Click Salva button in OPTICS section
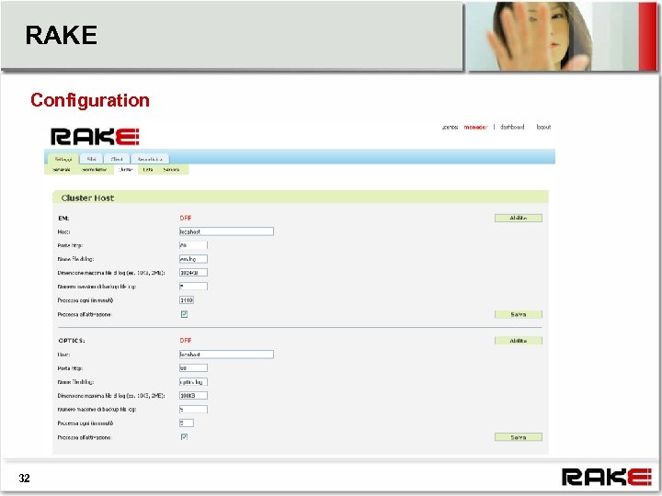This screenshot has width=662, height=496. pos(519,437)
